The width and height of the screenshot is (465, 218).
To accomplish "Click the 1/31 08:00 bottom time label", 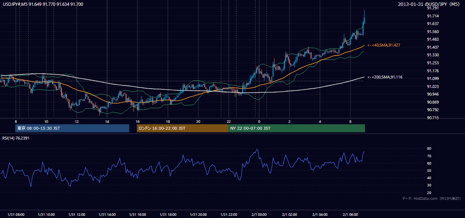I will (x=16, y=215).
